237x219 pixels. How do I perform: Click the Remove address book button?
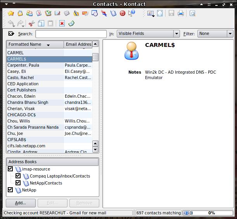tap(84, 203)
